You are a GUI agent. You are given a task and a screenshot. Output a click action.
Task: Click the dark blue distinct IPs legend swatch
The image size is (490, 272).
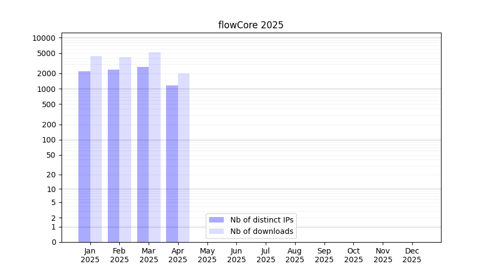[216, 220]
